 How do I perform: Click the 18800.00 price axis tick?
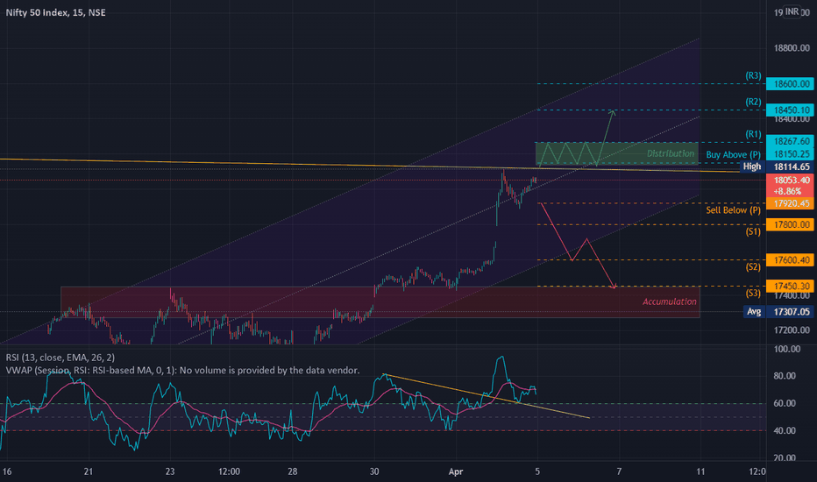click(792, 48)
